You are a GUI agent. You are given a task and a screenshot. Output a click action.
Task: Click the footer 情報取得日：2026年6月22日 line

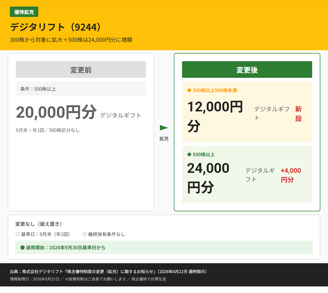click(x=88, y=279)
